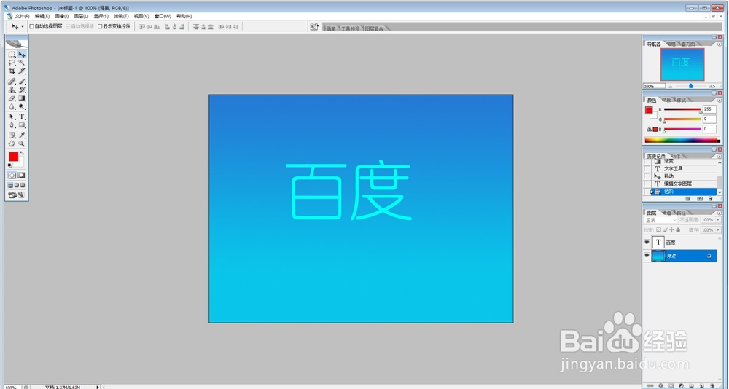Select the Dodge tool
729x389 pixels.
coord(22,106)
